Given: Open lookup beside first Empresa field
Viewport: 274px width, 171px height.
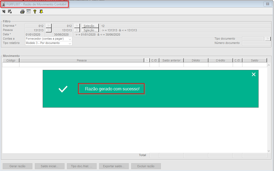Looking at the screenshot, I should 49,26.
